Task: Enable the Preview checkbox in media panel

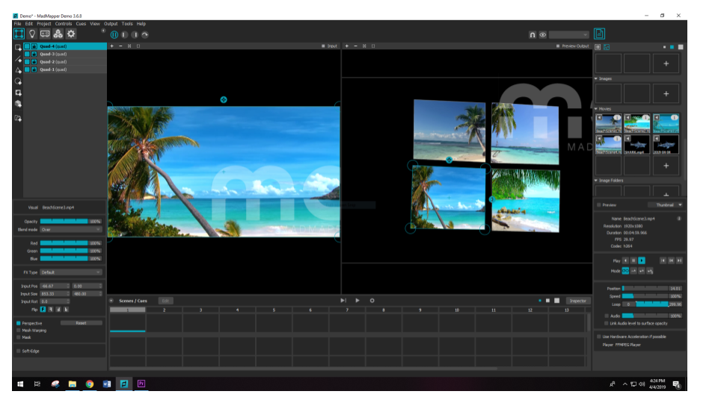Action: coord(599,205)
